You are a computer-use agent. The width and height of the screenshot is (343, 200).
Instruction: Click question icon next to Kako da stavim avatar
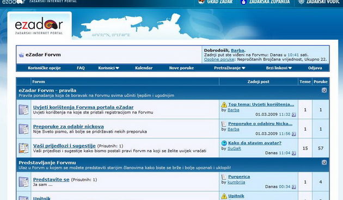(x=224, y=143)
